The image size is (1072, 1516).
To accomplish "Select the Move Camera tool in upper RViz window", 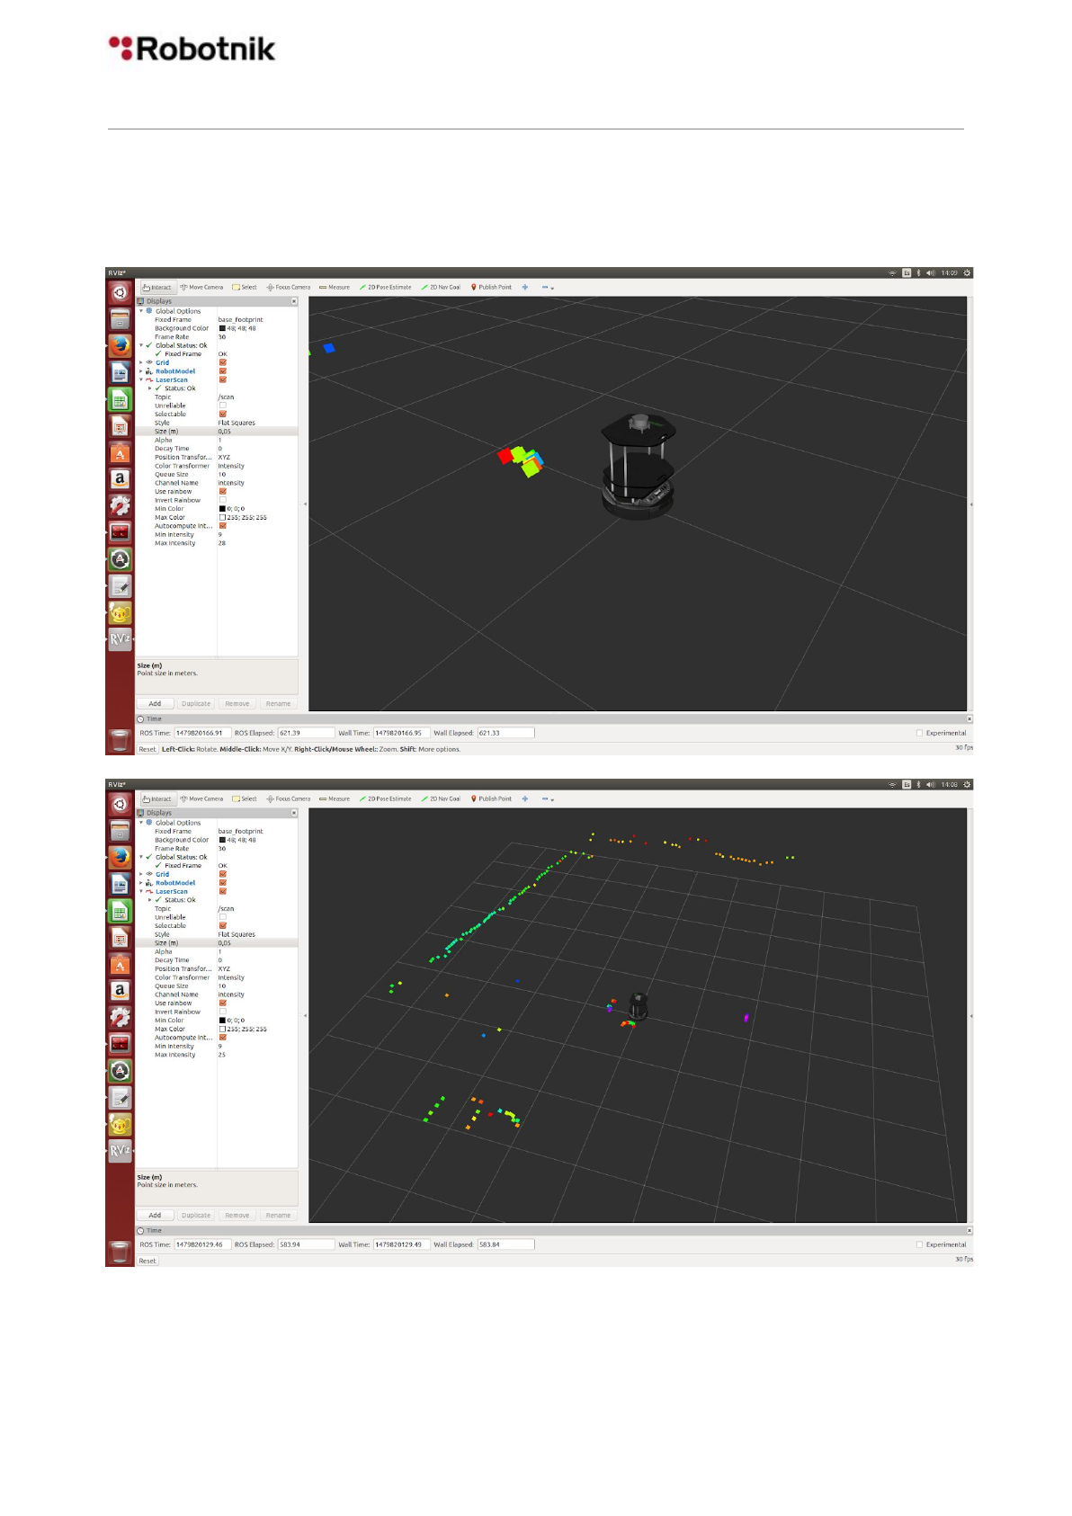I will tap(201, 288).
